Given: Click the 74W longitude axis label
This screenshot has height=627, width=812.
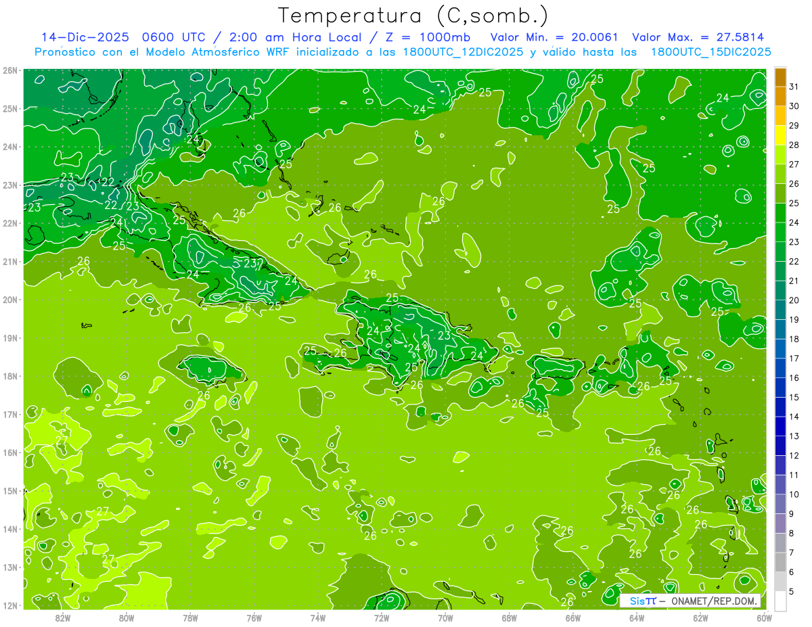Looking at the screenshot, I should click(317, 618).
